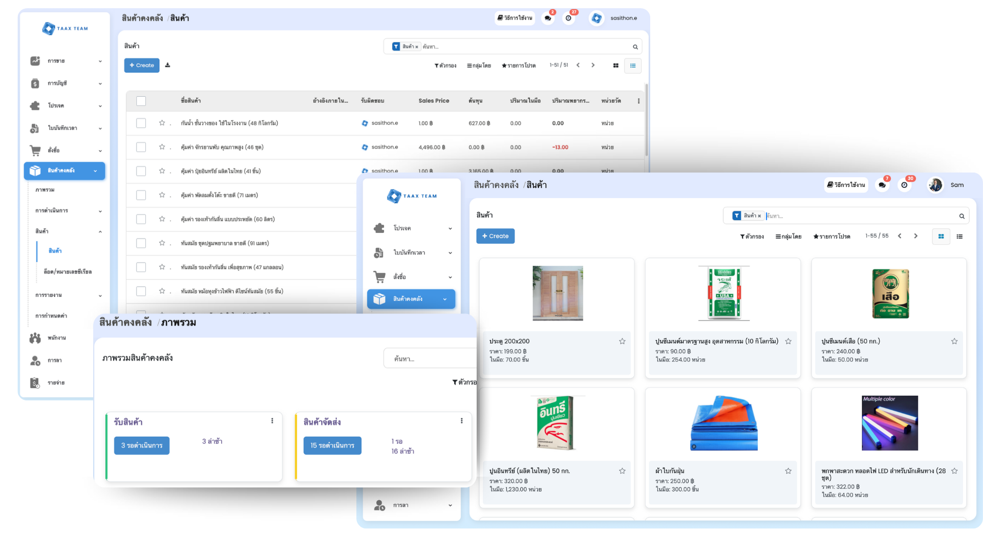
Task: Switch to kanban view in back window
Action: [616, 66]
